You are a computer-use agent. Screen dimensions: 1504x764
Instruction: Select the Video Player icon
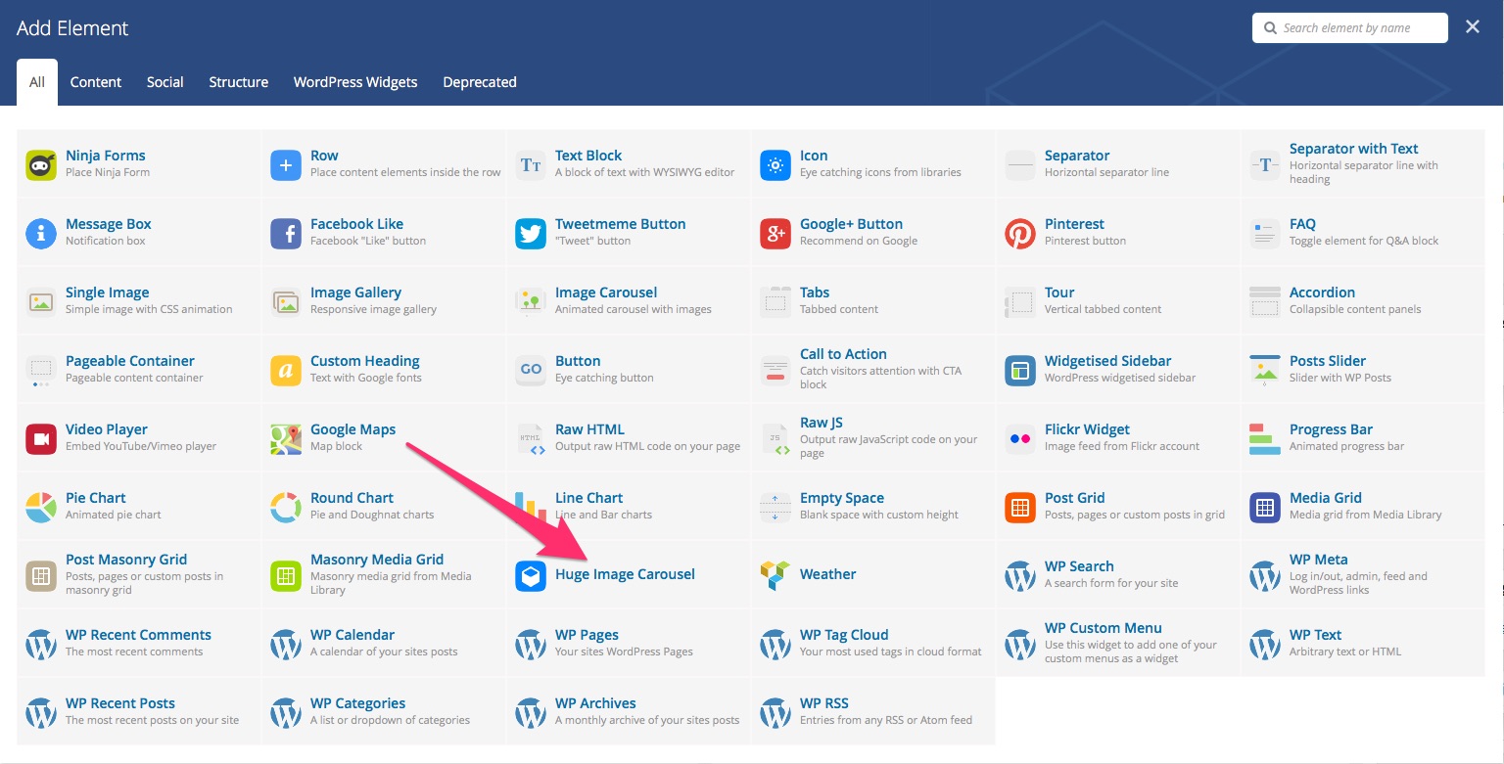coord(41,439)
